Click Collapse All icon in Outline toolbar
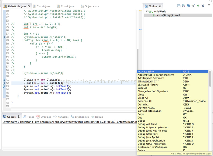 [x=179, y=6]
